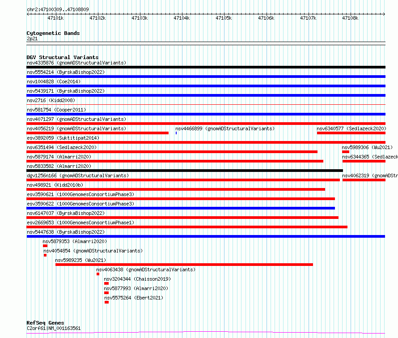Open the nsv4054854 gnomADStructuralVariants variant
398x338 pixels.
[x=93, y=251]
